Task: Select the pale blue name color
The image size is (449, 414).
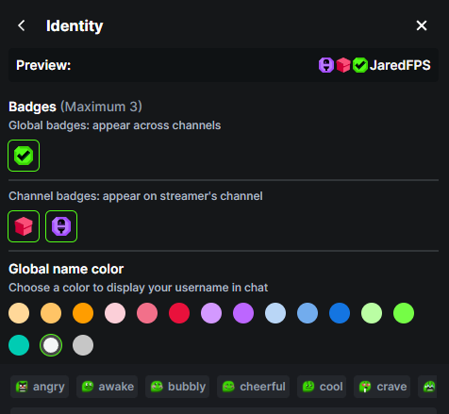Action: pos(275,313)
